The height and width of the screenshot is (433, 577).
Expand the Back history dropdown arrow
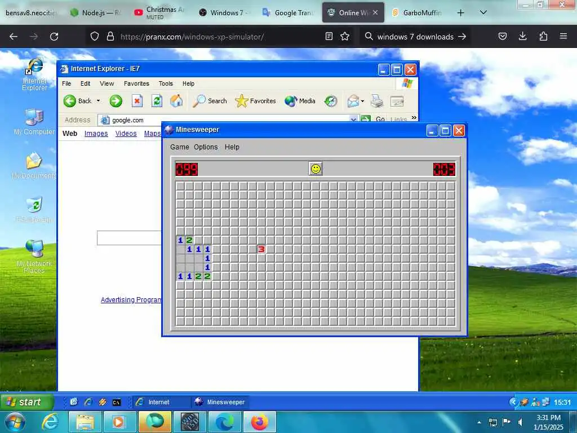coord(98,101)
